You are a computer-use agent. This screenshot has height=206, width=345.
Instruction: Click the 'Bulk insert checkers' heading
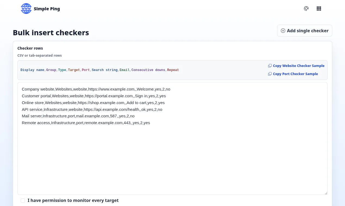(51, 33)
